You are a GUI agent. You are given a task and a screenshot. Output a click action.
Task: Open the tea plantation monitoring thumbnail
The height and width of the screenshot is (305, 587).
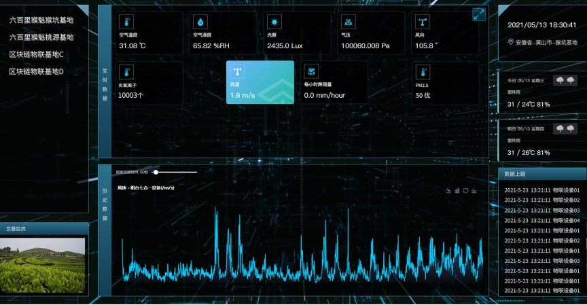point(43,264)
